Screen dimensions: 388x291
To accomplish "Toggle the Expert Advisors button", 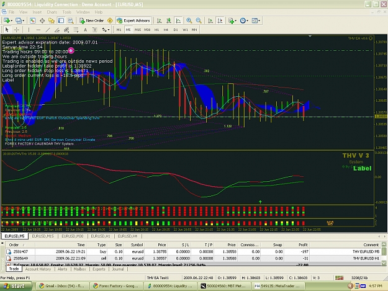I will (x=133, y=20).
